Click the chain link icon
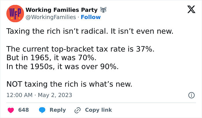This screenshot has width=202, height=118. [77, 110]
